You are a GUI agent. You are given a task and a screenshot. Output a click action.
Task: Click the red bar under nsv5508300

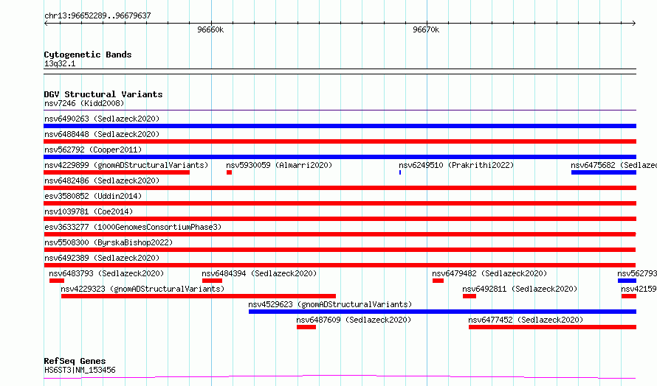pyautogui.click(x=340, y=250)
